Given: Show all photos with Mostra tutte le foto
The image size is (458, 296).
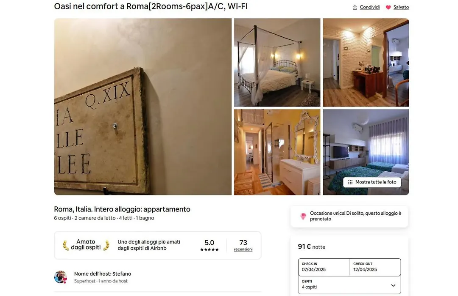Looking at the screenshot, I should pyautogui.click(x=372, y=182).
